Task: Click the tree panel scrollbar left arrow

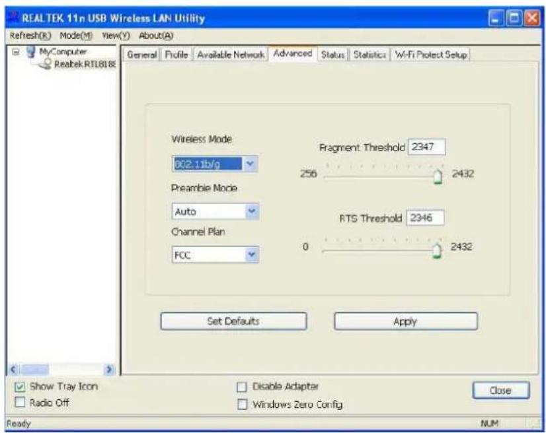Action: point(13,369)
